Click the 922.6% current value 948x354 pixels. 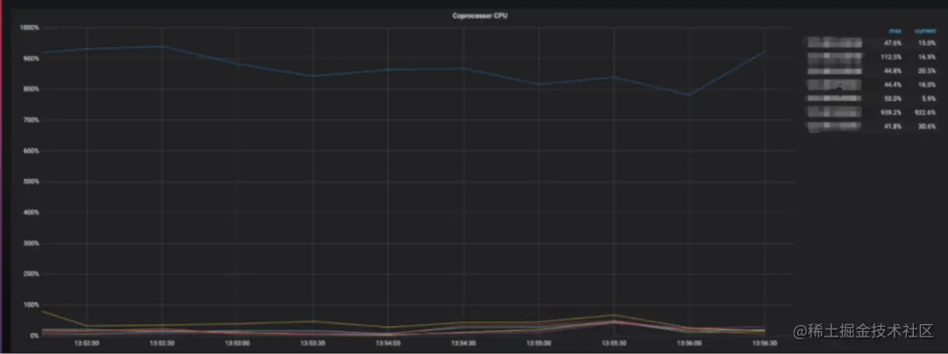pyautogui.click(x=926, y=112)
